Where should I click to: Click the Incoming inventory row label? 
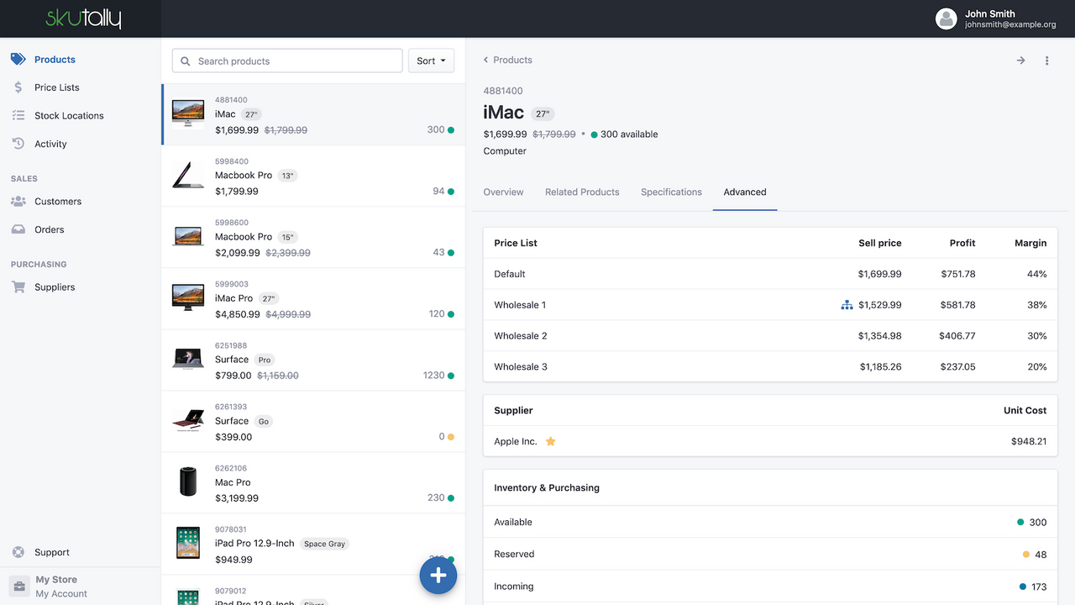pos(514,587)
